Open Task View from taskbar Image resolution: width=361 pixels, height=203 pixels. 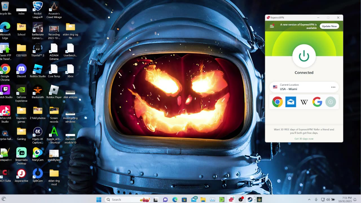pos(156,200)
